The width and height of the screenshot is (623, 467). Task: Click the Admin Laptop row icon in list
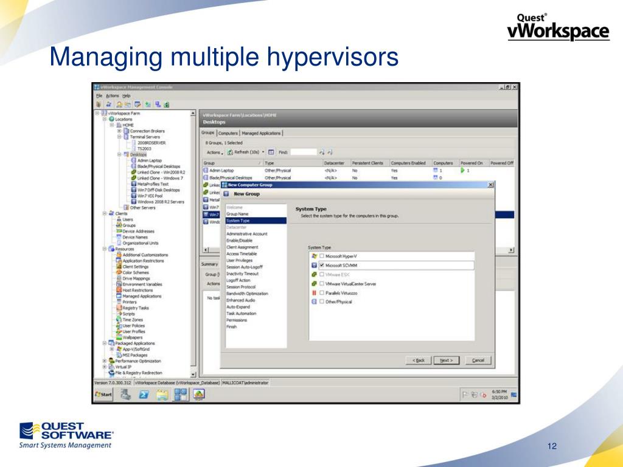tap(206, 170)
